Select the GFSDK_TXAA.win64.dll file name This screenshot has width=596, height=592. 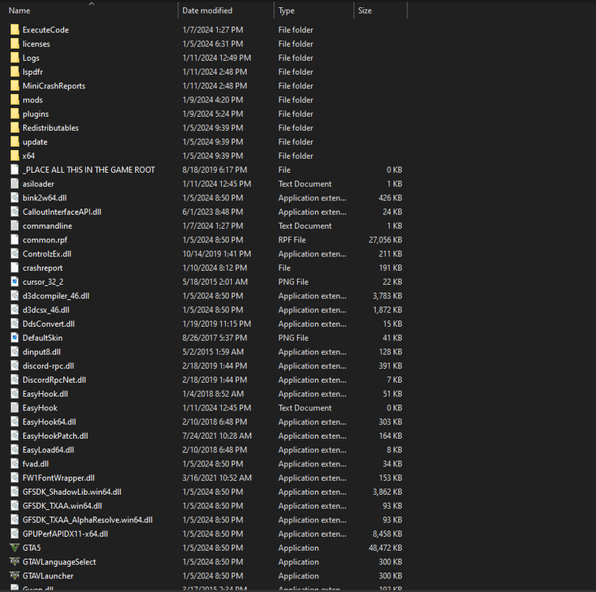click(62, 506)
